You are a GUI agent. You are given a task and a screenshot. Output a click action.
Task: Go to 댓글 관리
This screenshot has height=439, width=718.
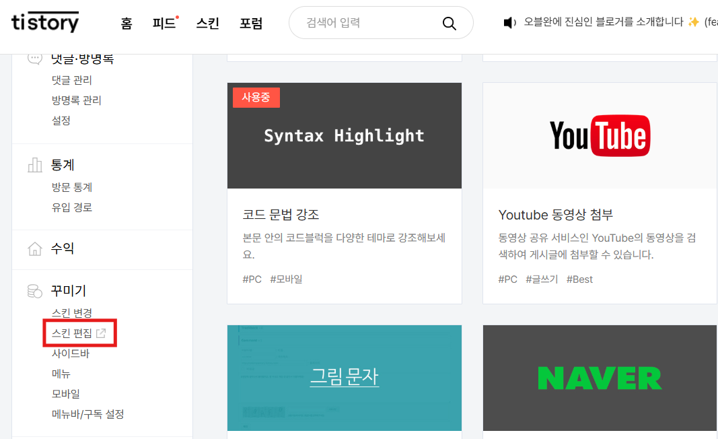point(72,80)
